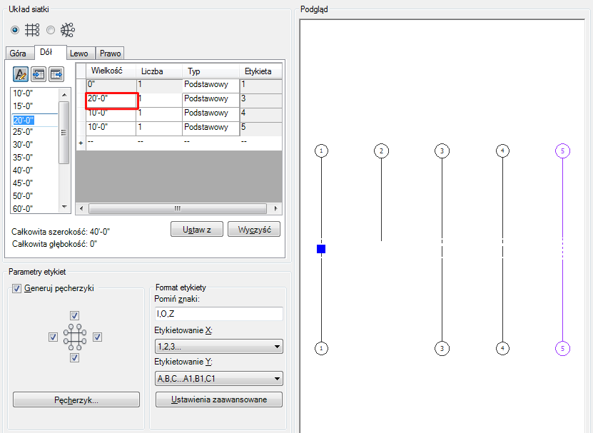
Task: Click the 20'-0" size cell in the table
Action: pyautogui.click(x=111, y=101)
